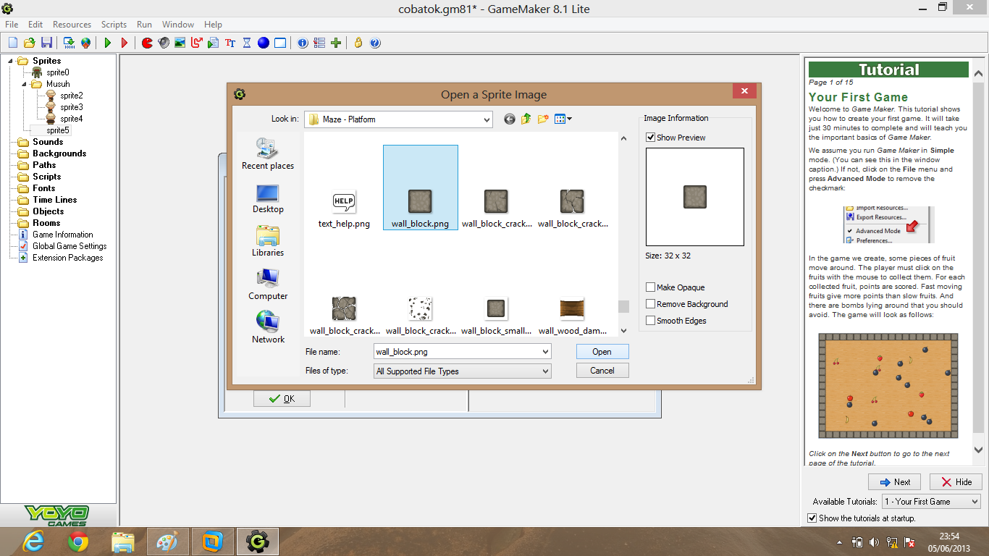Run the game in debug mode
Screen dimensions: 989x556
click(125, 43)
